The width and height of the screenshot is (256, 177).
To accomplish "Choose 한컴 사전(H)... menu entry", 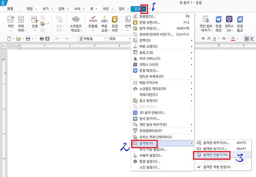I will (x=162, y=22).
